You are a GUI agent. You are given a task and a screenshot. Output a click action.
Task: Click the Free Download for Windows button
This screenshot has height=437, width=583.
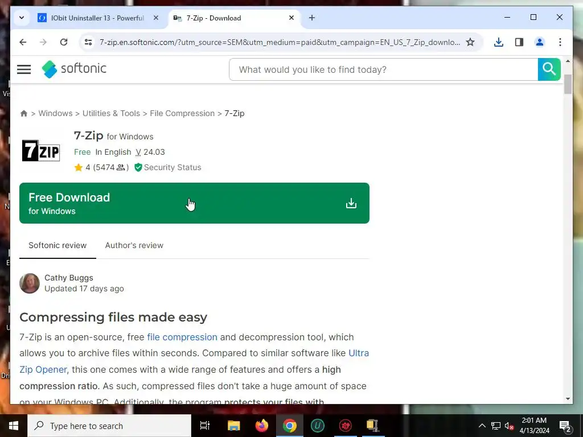[x=194, y=203]
